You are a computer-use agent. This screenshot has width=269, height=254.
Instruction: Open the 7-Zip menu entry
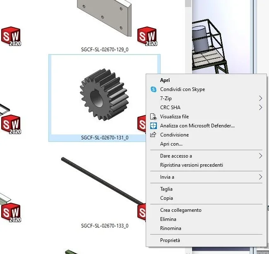click(206, 98)
